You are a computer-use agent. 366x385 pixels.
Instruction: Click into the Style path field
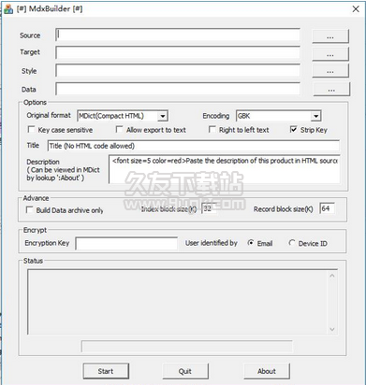point(178,71)
